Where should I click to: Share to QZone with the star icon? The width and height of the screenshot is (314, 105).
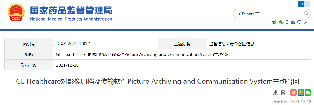coord(301,93)
